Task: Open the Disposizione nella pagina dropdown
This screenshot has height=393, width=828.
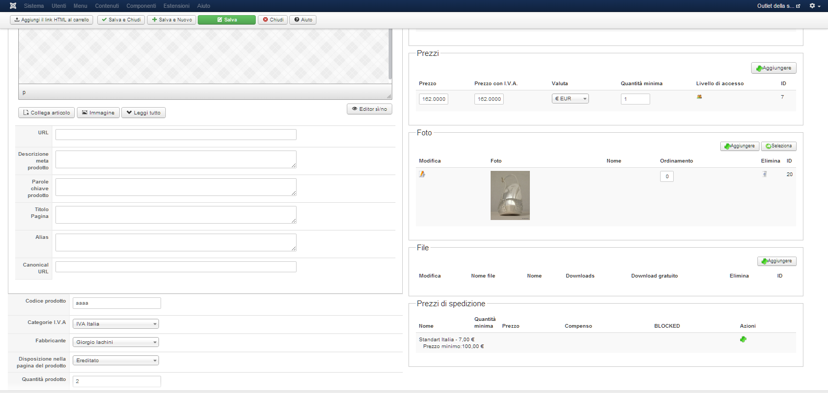Action: [116, 361]
